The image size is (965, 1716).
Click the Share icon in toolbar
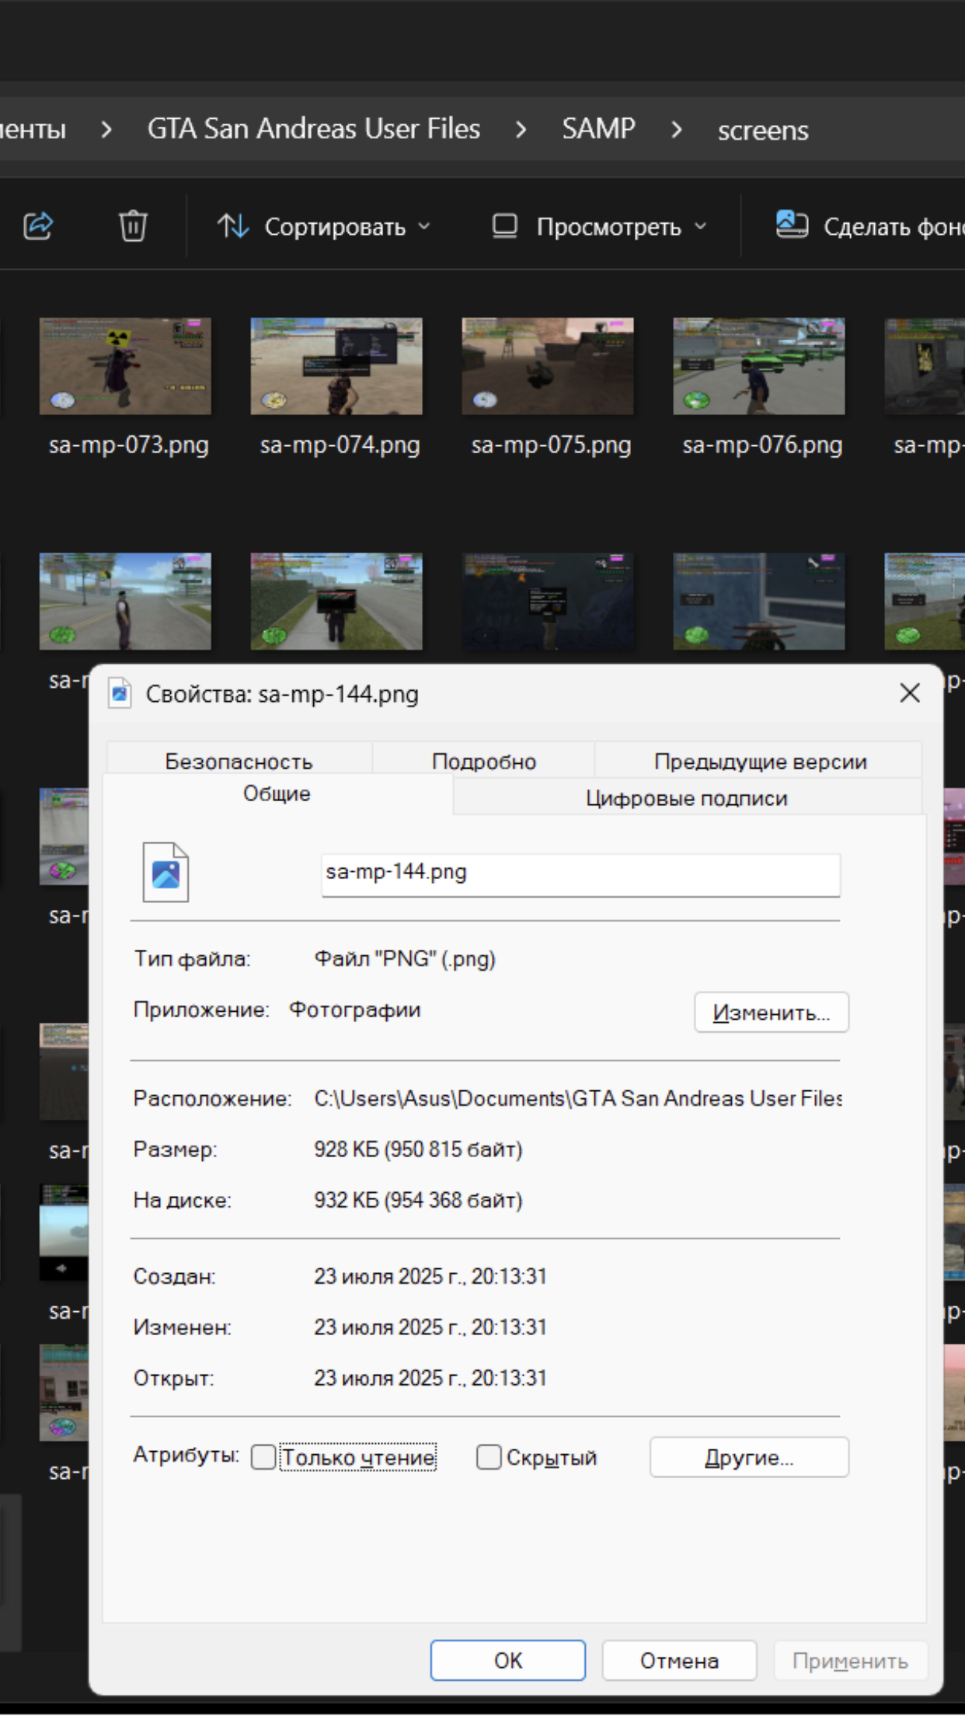38,226
